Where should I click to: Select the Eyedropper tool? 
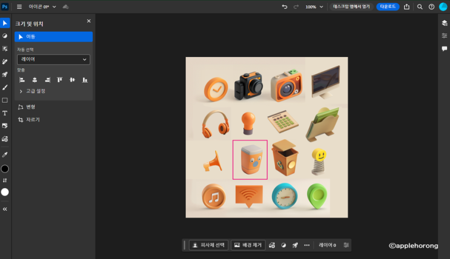pos(5,155)
